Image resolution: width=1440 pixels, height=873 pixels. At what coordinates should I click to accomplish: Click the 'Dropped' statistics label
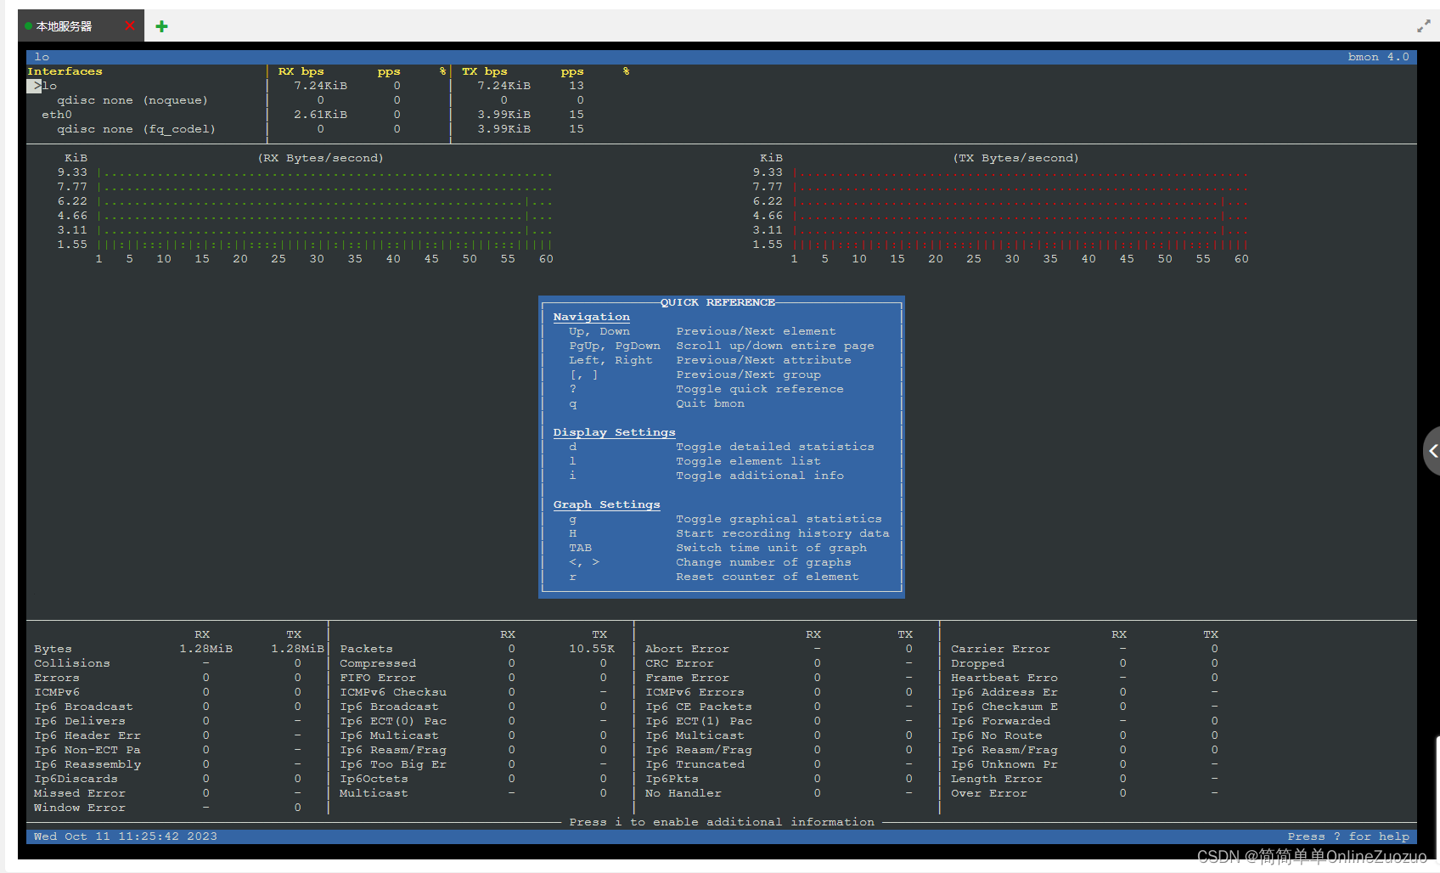coord(977,663)
